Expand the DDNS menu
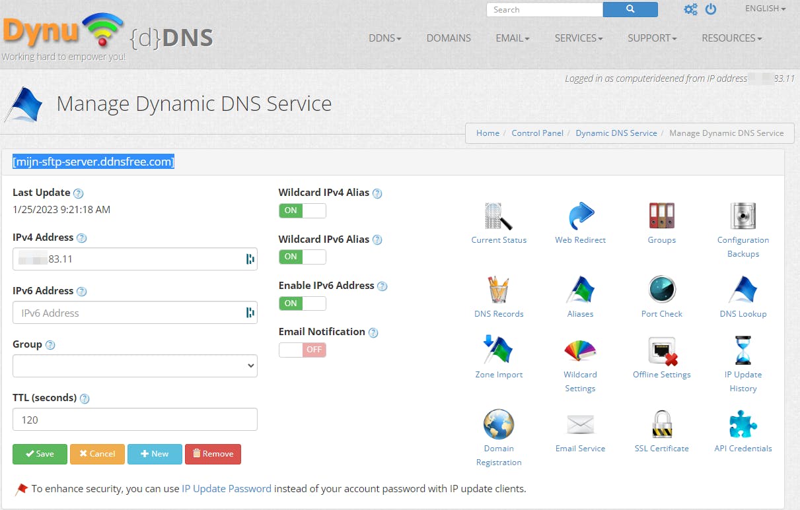Viewport: 800px width, 510px height. click(385, 38)
